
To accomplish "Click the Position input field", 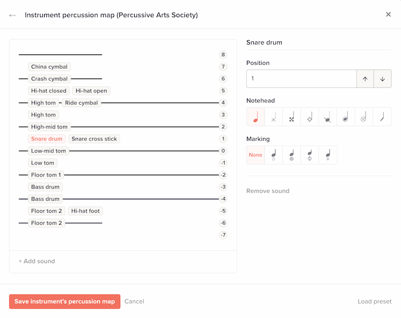I will [301, 78].
